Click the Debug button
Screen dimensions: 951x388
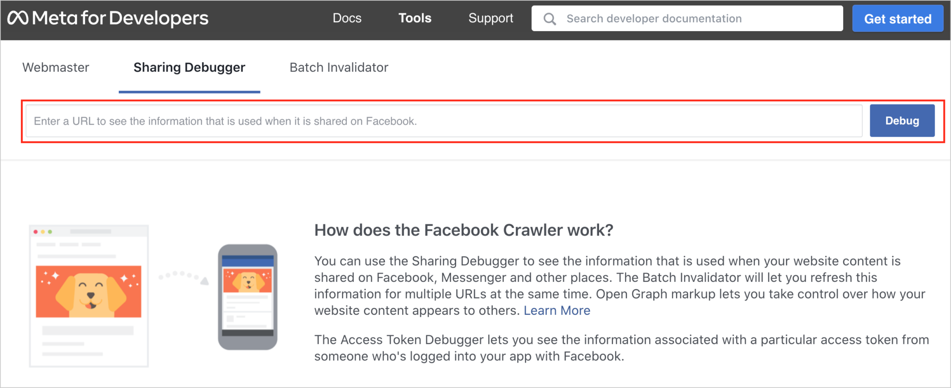click(x=902, y=121)
